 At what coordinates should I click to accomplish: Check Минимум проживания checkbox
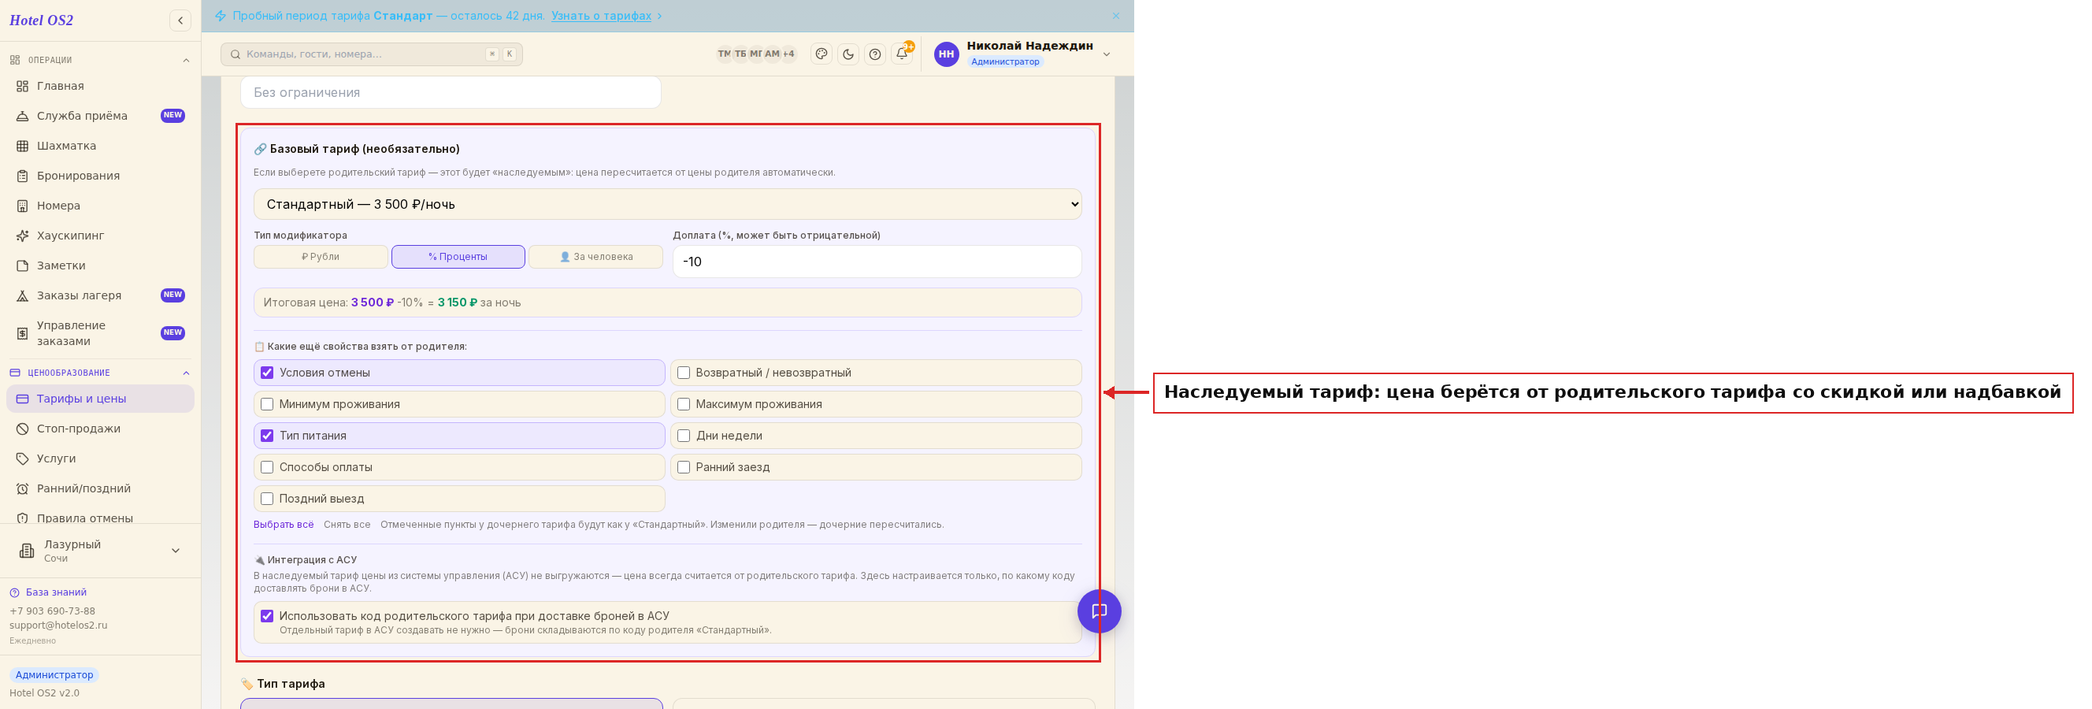pos(267,404)
